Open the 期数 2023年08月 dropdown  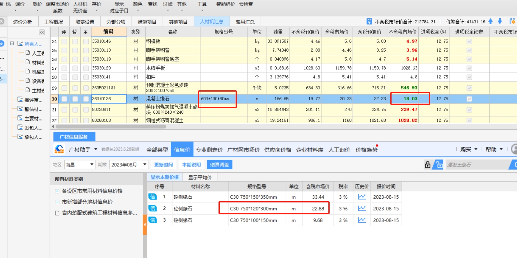(129, 165)
